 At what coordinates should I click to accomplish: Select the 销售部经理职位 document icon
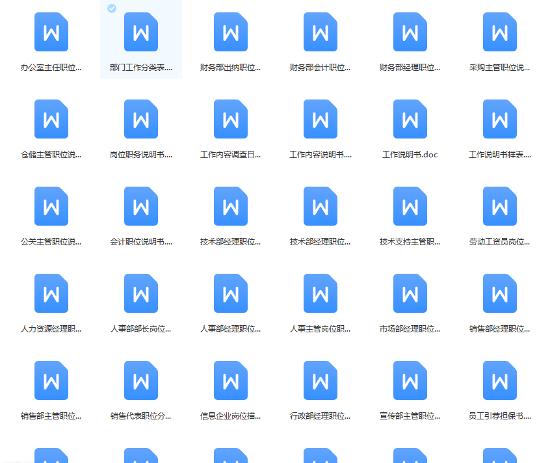[x=500, y=293]
